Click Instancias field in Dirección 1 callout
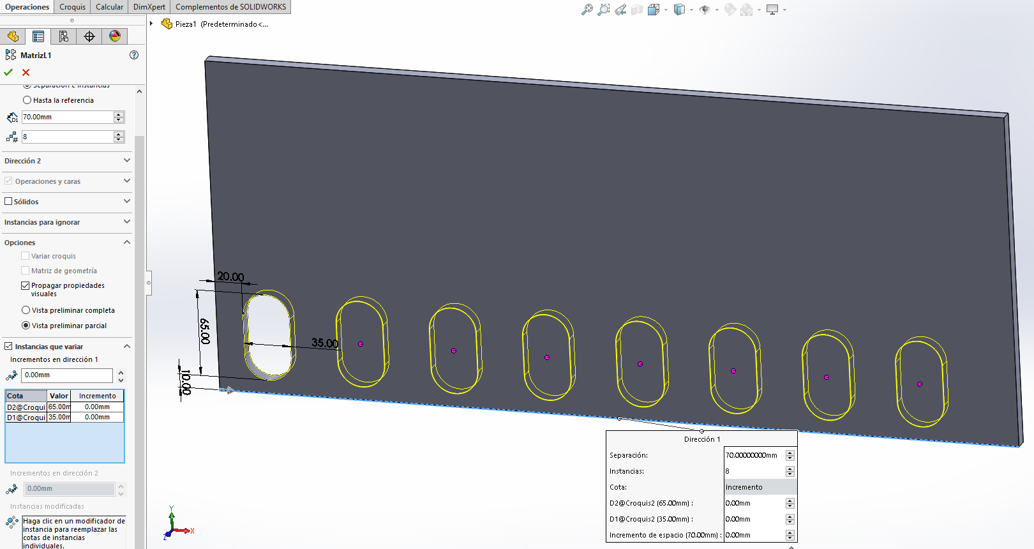 pyautogui.click(x=754, y=471)
